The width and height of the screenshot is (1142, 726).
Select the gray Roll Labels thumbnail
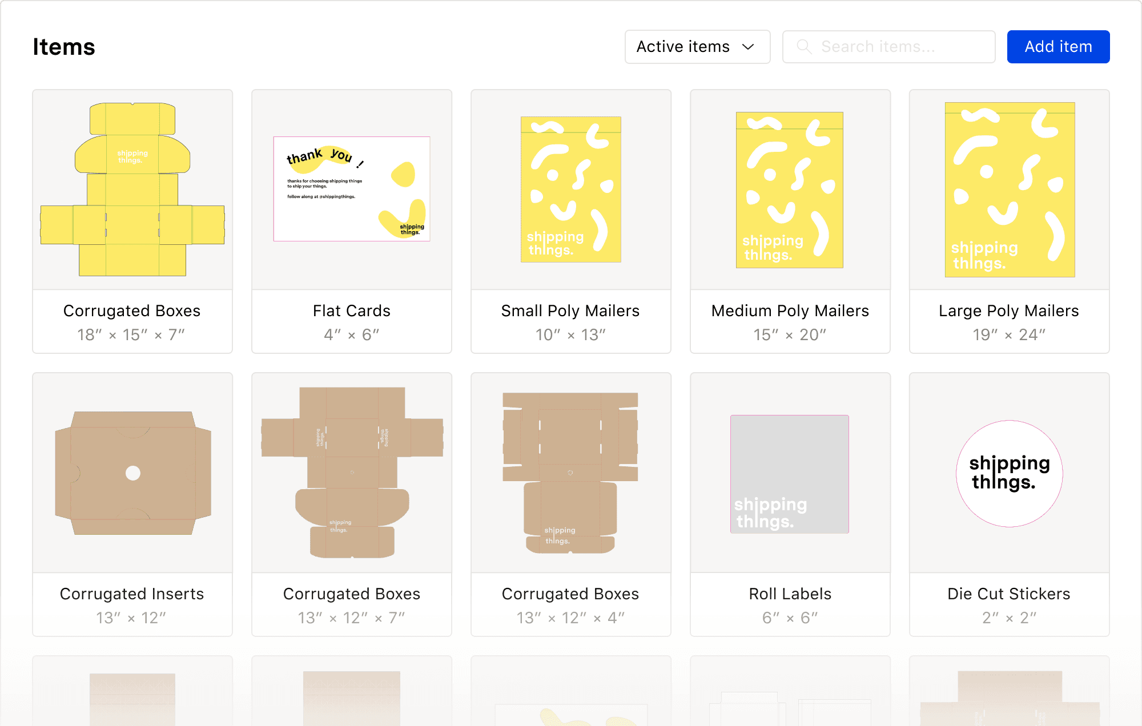click(790, 474)
